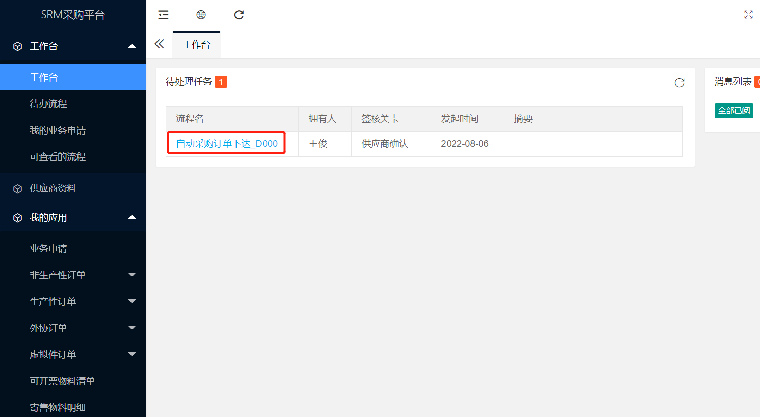Click the globe language icon

point(201,15)
